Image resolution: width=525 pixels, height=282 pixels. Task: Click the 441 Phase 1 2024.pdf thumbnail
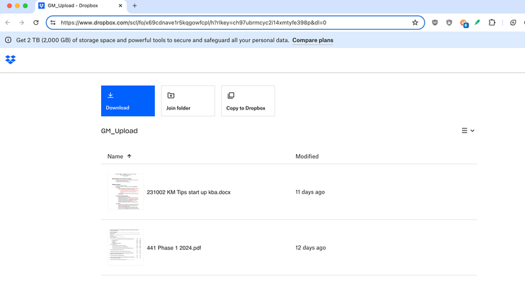click(x=125, y=247)
